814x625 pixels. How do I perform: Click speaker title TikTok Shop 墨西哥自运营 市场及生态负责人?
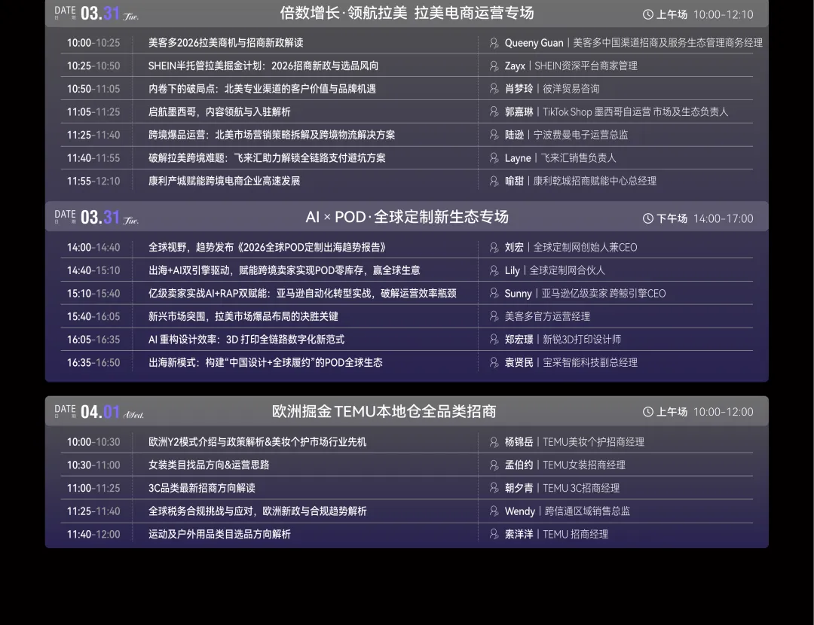[635, 111]
